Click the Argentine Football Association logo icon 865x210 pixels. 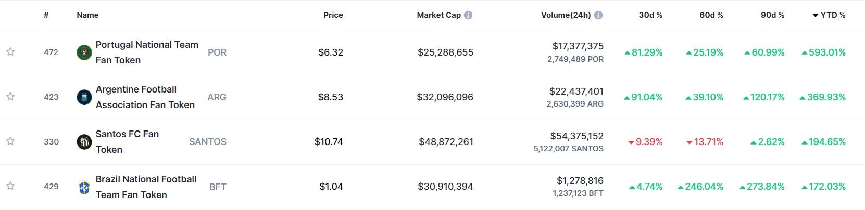tap(84, 97)
